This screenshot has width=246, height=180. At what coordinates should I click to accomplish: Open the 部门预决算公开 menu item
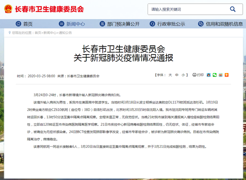click(123, 24)
